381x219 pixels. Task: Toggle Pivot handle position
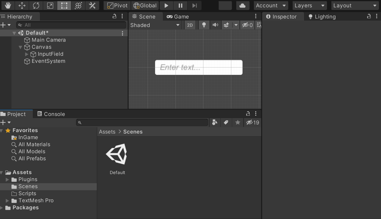pyautogui.click(x=117, y=6)
